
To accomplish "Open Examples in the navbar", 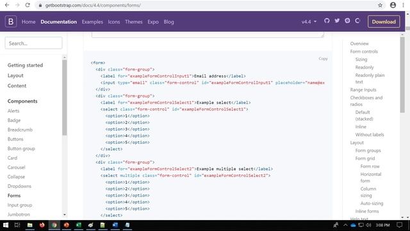I will [x=92, y=22].
